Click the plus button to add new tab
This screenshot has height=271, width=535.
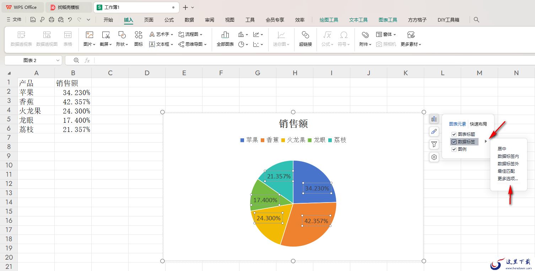pos(185,7)
